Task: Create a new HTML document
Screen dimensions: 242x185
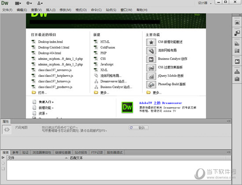Action: (105, 42)
